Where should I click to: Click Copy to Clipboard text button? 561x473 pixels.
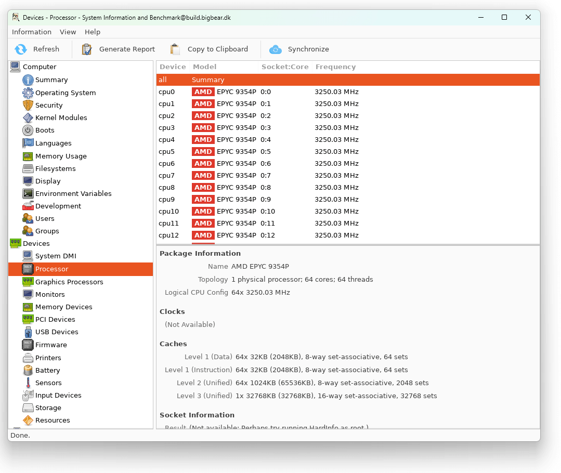[x=217, y=49]
